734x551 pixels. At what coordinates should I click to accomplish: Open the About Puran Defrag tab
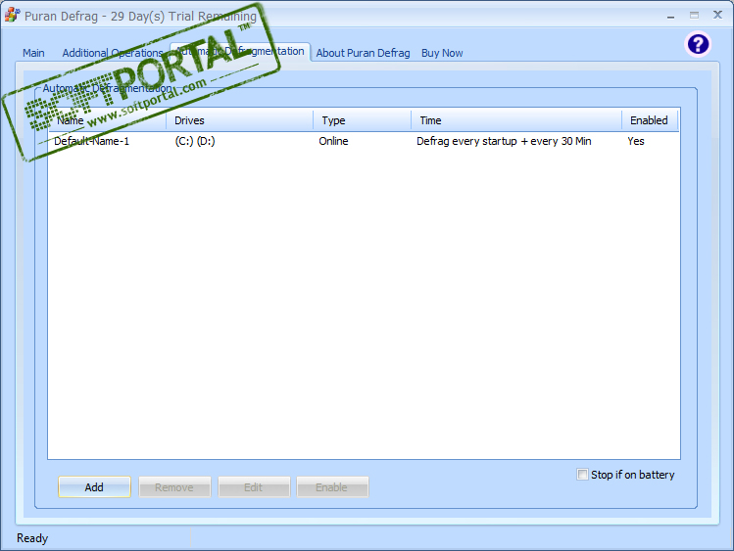point(363,53)
